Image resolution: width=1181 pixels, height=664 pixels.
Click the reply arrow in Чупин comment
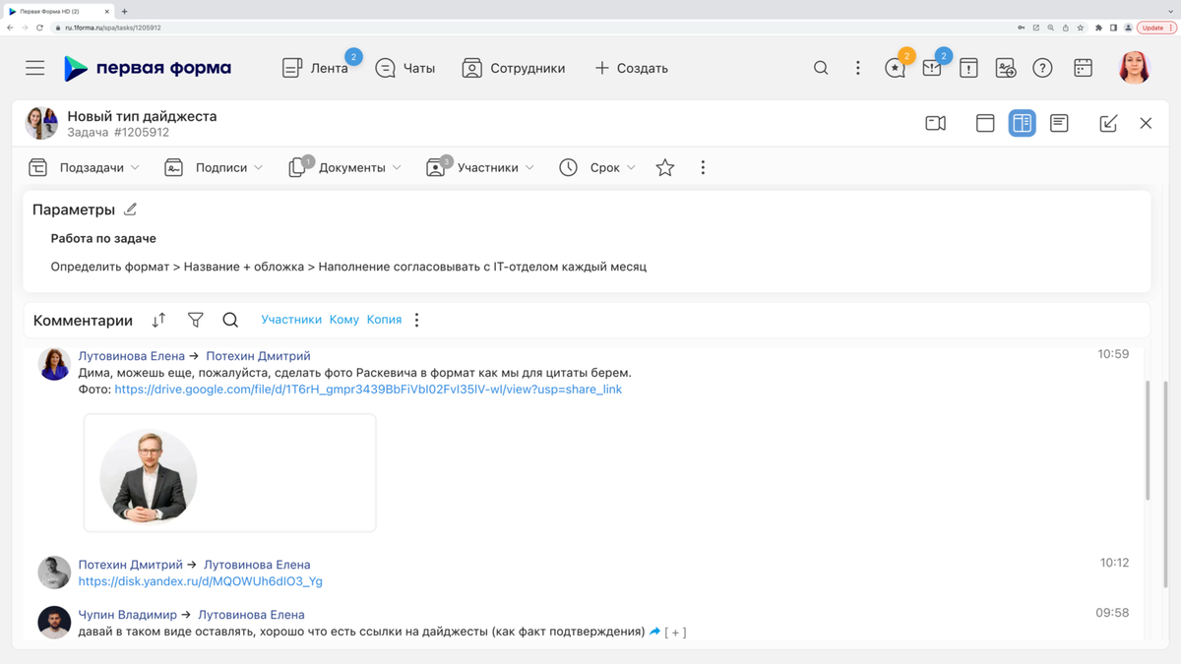click(x=654, y=632)
